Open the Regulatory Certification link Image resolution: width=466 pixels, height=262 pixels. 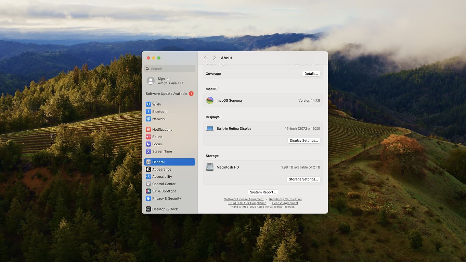coord(285,199)
